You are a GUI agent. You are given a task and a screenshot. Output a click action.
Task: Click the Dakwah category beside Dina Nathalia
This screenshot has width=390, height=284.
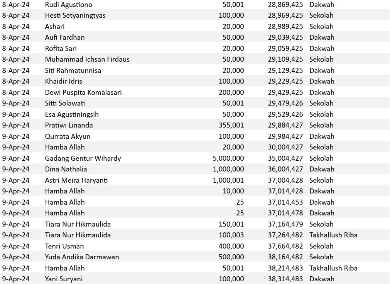tap(322, 169)
